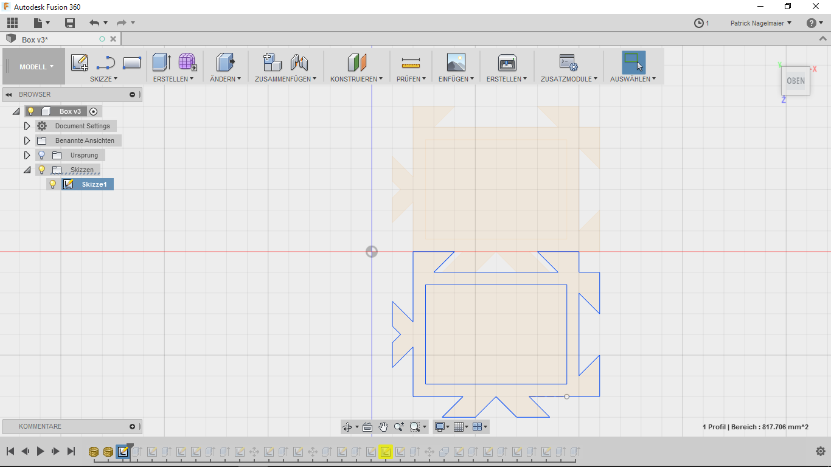
Task: Select the Create Sketch tool
Action: coord(79,63)
